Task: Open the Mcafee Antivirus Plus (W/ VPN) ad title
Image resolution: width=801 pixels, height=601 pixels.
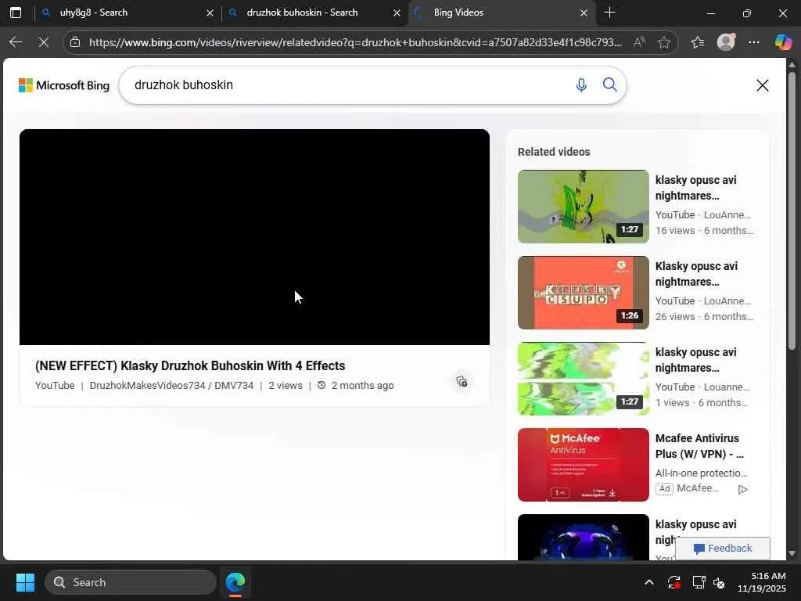Action: click(x=699, y=445)
